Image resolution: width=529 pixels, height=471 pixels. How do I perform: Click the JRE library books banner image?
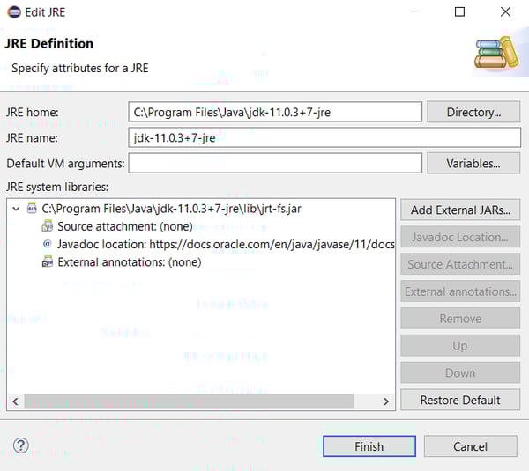coord(495,54)
